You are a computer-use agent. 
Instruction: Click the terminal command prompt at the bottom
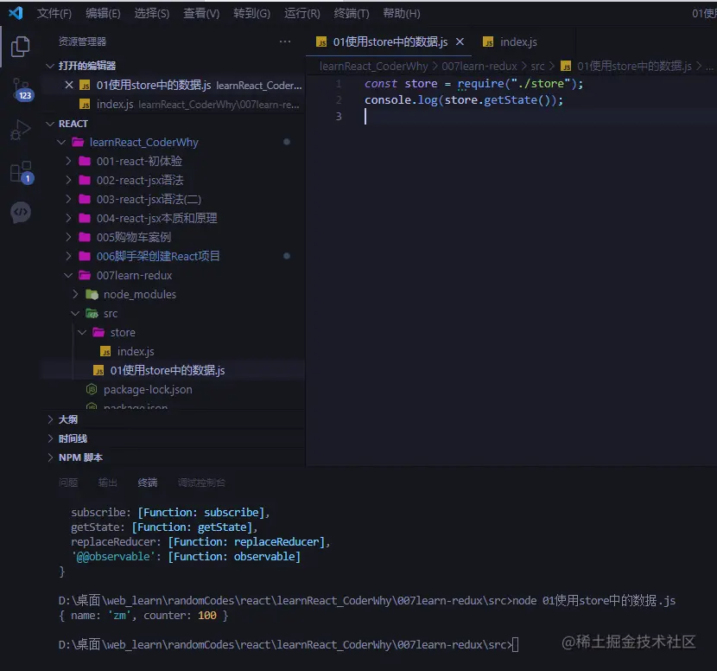point(288,644)
